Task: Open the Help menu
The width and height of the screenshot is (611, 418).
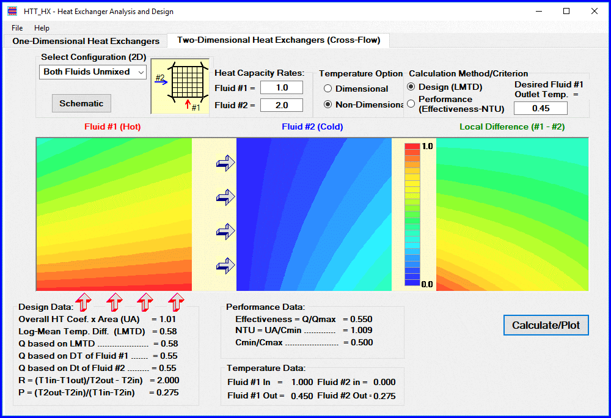Action: click(x=42, y=28)
